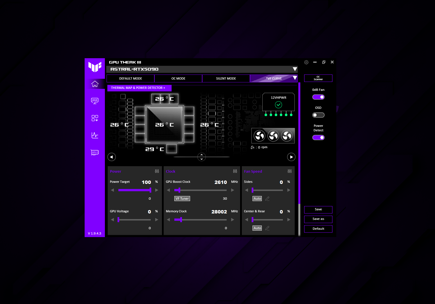Open the monitoring graph sidebar icon
This screenshot has width=435, height=304.
tap(95, 135)
